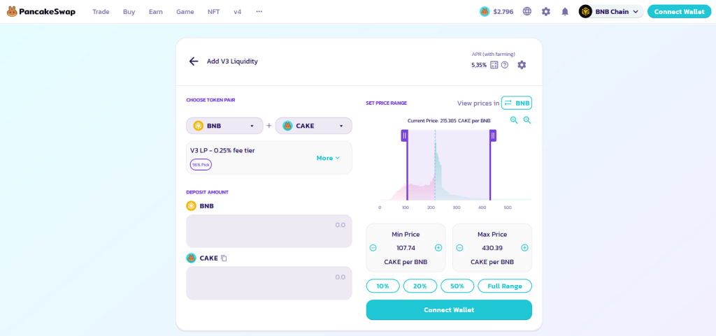Zoom in on the price chart
Screen dimensions: 716x336
(x=514, y=120)
